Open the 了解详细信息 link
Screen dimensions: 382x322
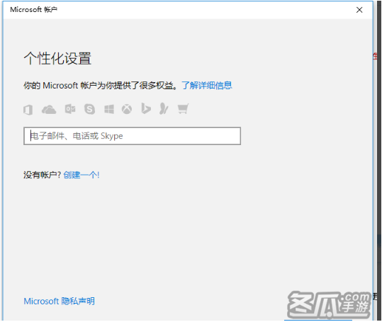(x=207, y=86)
